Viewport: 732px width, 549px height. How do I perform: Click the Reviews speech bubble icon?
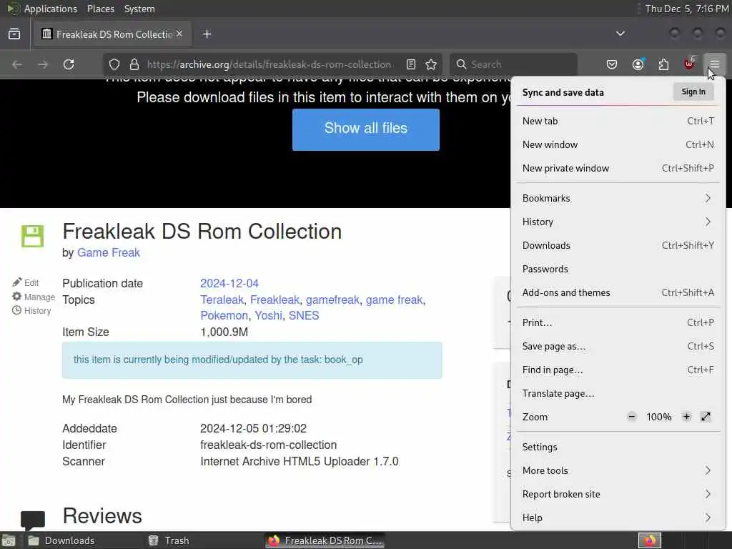point(33,520)
